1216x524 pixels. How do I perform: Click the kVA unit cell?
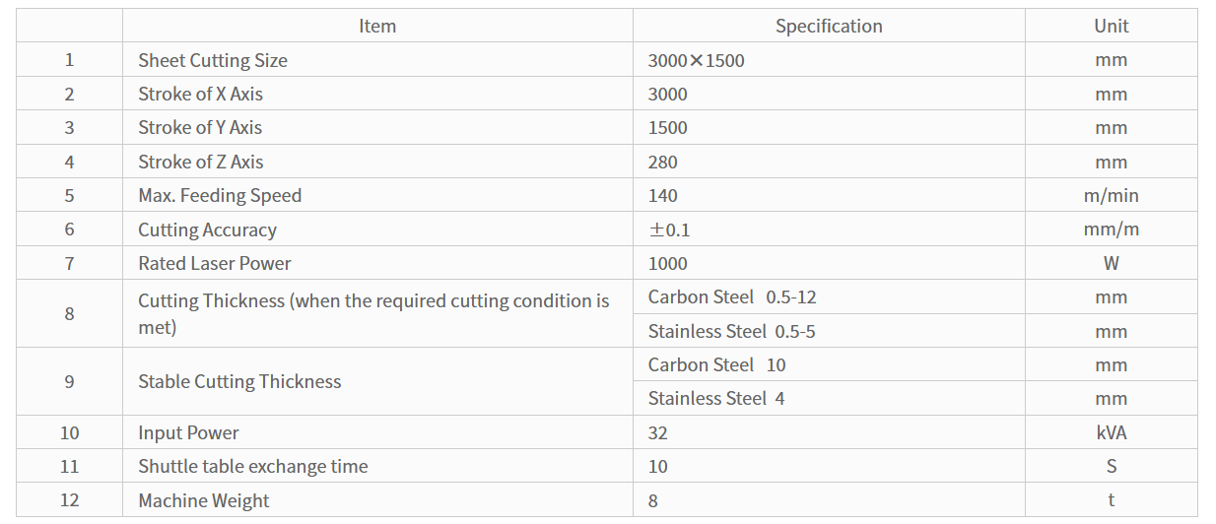click(x=1111, y=432)
